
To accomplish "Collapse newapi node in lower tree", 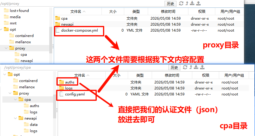I will [16, 118].
